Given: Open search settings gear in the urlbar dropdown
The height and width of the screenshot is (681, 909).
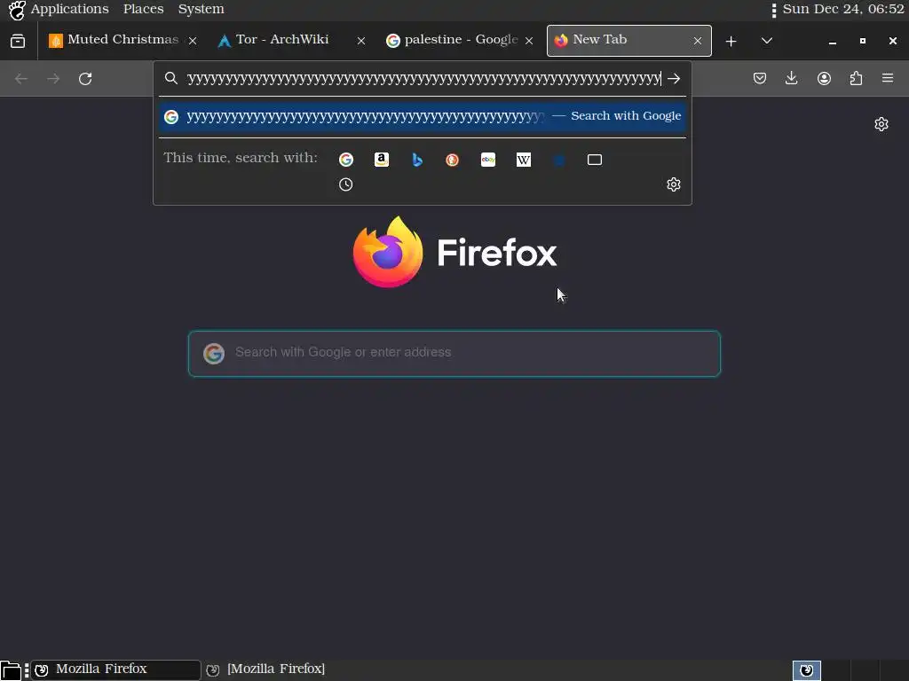Looking at the screenshot, I should point(674,184).
